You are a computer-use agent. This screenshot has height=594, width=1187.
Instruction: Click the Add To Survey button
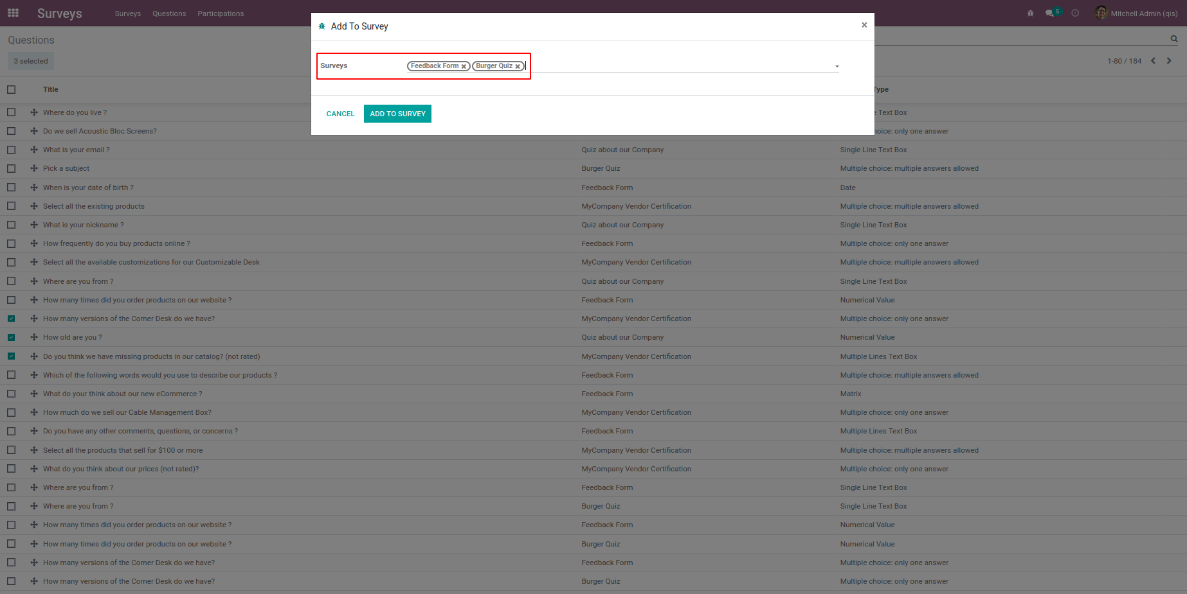pyautogui.click(x=397, y=114)
